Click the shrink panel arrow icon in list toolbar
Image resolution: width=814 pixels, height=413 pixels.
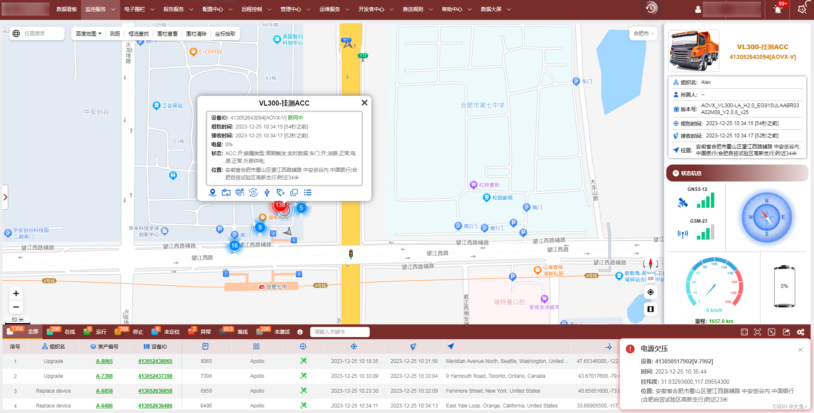[x=772, y=332]
